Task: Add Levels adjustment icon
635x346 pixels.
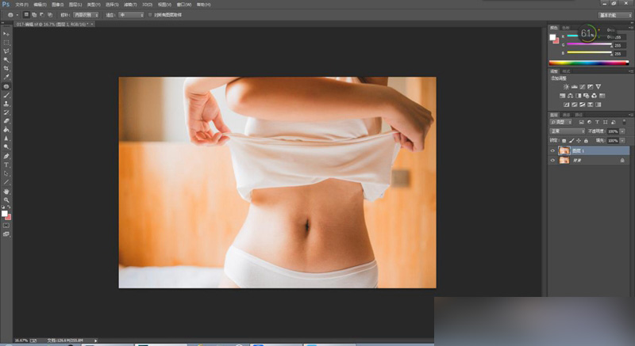Action: (574, 87)
